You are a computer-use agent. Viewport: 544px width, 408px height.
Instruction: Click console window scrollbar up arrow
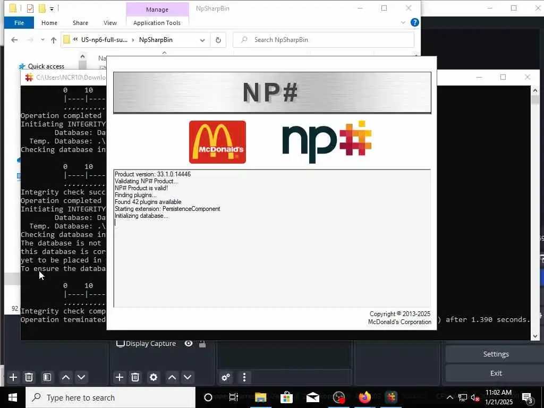coord(535,90)
